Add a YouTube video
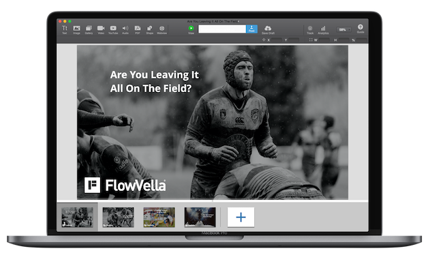The image size is (428, 253). 113,29
